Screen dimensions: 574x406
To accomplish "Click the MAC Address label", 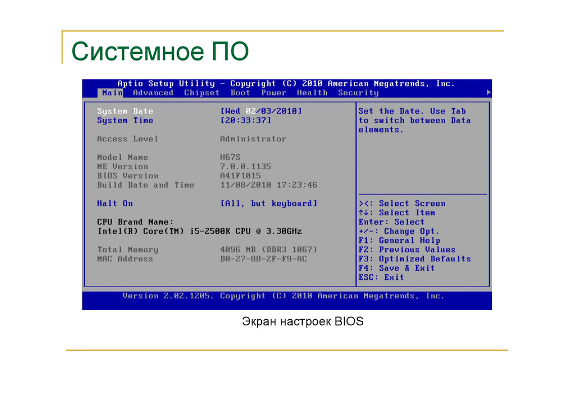I will point(125,259).
